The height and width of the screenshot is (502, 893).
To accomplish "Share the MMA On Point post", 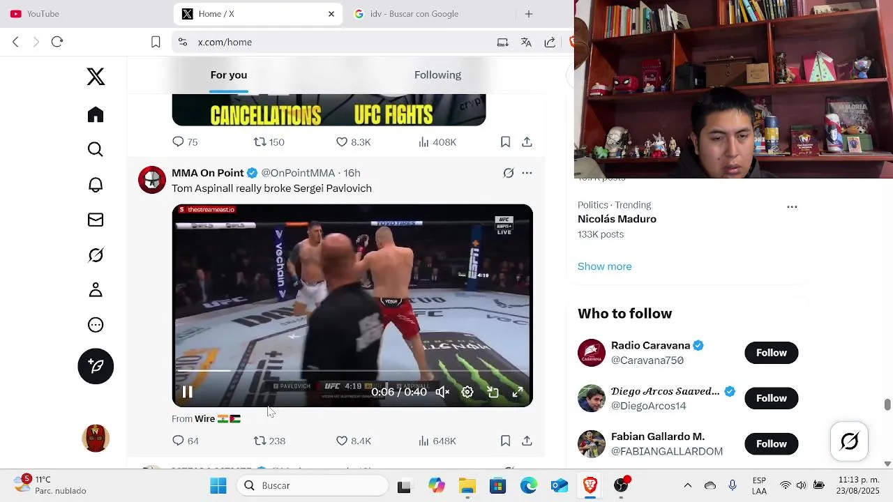I will coord(527,441).
